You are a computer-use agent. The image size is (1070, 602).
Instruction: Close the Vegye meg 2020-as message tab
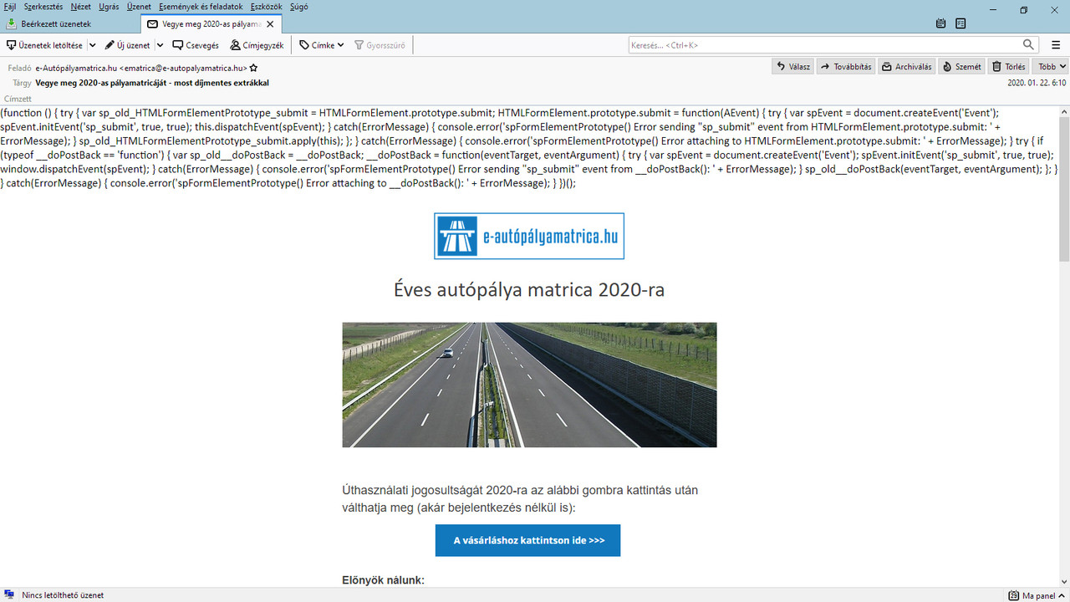coord(270,24)
